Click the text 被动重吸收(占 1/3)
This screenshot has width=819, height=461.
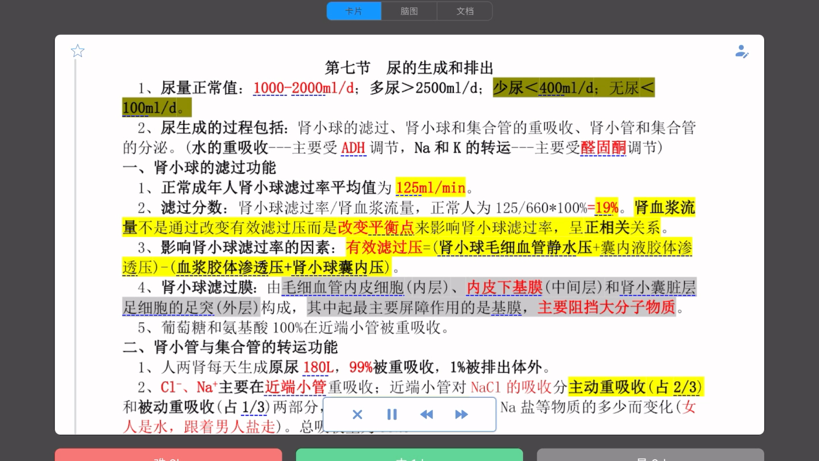[204, 408]
